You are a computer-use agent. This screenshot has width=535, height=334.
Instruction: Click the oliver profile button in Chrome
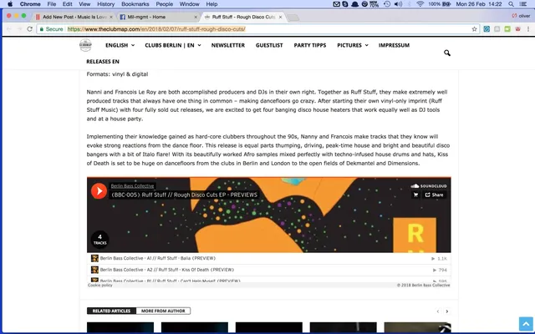pos(521,16)
